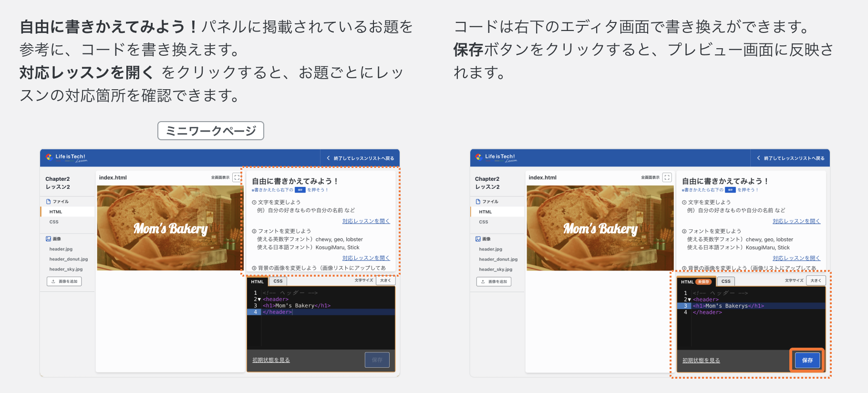
Task: Click the Mom's Bakery preview in left screenshot
Action: (170, 228)
